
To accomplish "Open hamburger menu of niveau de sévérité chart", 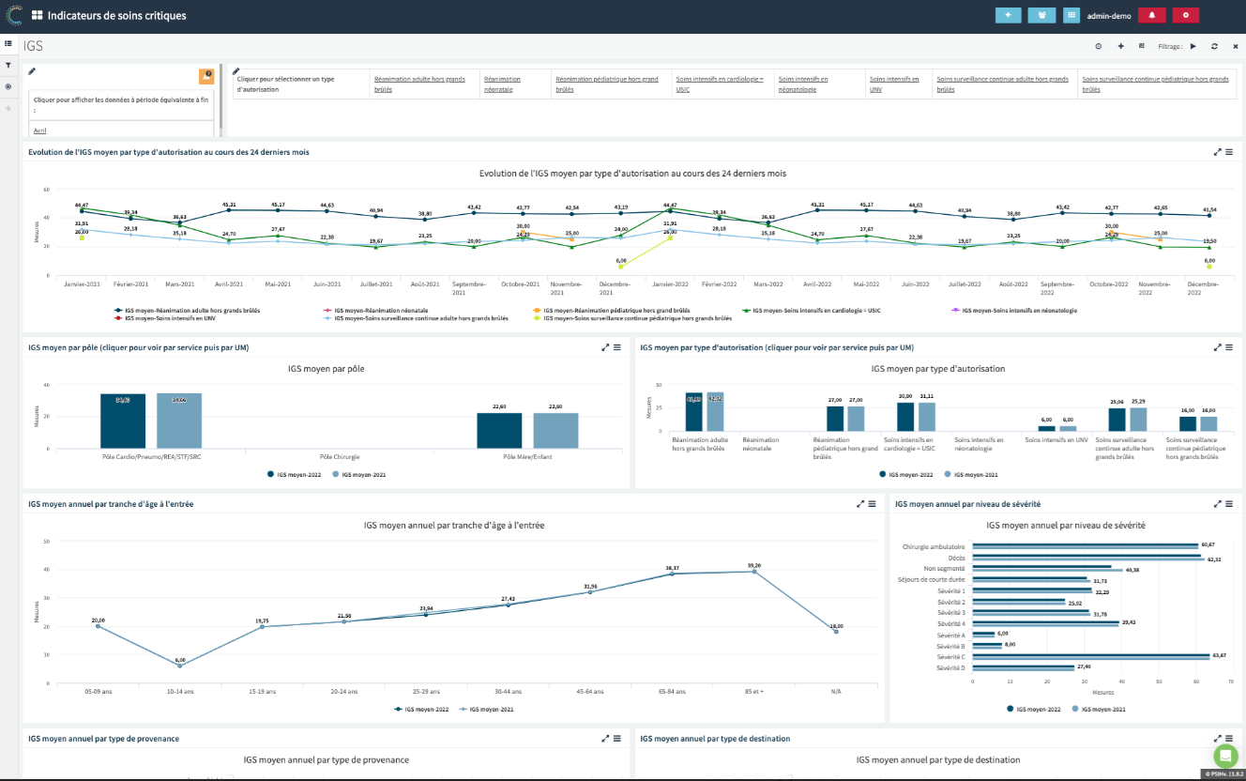I will [1229, 504].
